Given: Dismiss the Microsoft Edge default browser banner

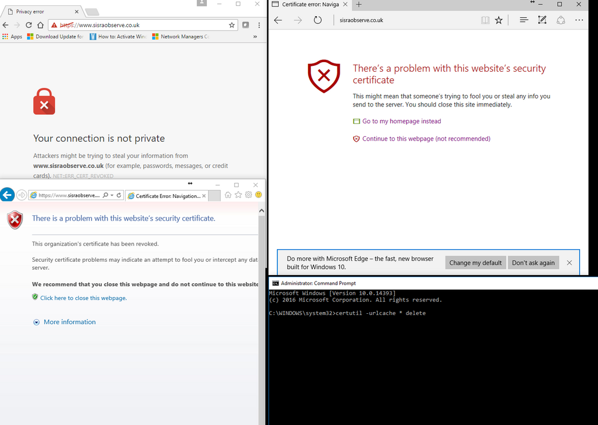Looking at the screenshot, I should click(x=569, y=262).
